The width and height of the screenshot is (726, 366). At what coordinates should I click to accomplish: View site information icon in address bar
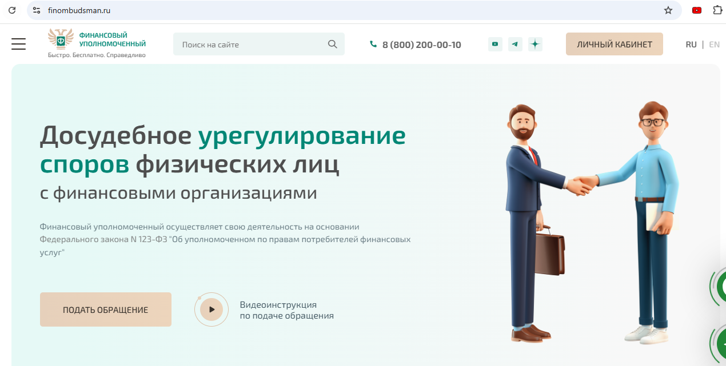coord(37,10)
